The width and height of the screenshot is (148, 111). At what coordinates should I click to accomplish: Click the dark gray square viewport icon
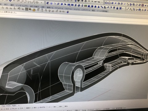click(27, 9)
